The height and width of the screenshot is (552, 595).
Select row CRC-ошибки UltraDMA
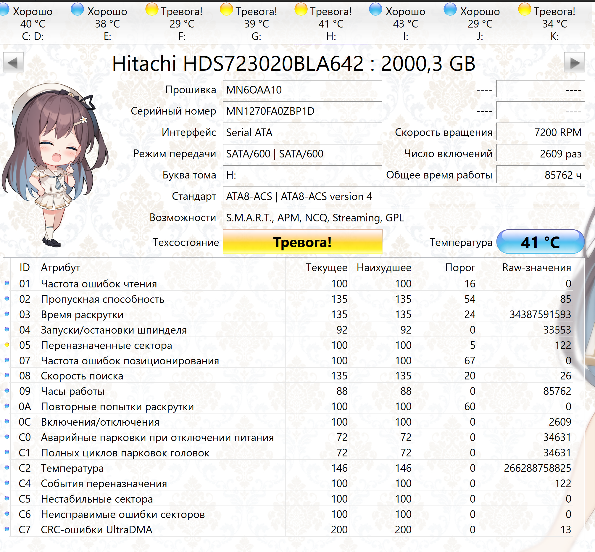tap(288, 529)
